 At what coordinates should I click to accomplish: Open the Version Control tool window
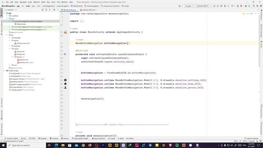tap(11, 139)
